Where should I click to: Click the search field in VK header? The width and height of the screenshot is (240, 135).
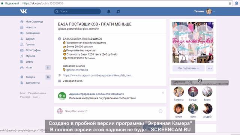tap(77, 11)
